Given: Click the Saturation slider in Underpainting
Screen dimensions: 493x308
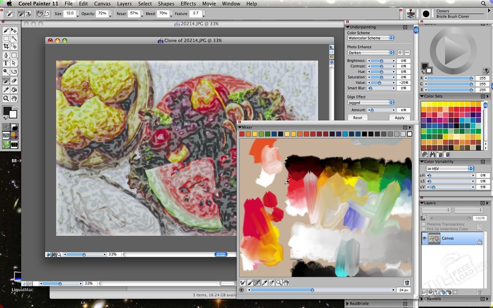Looking at the screenshot, I should pos(381,77).
